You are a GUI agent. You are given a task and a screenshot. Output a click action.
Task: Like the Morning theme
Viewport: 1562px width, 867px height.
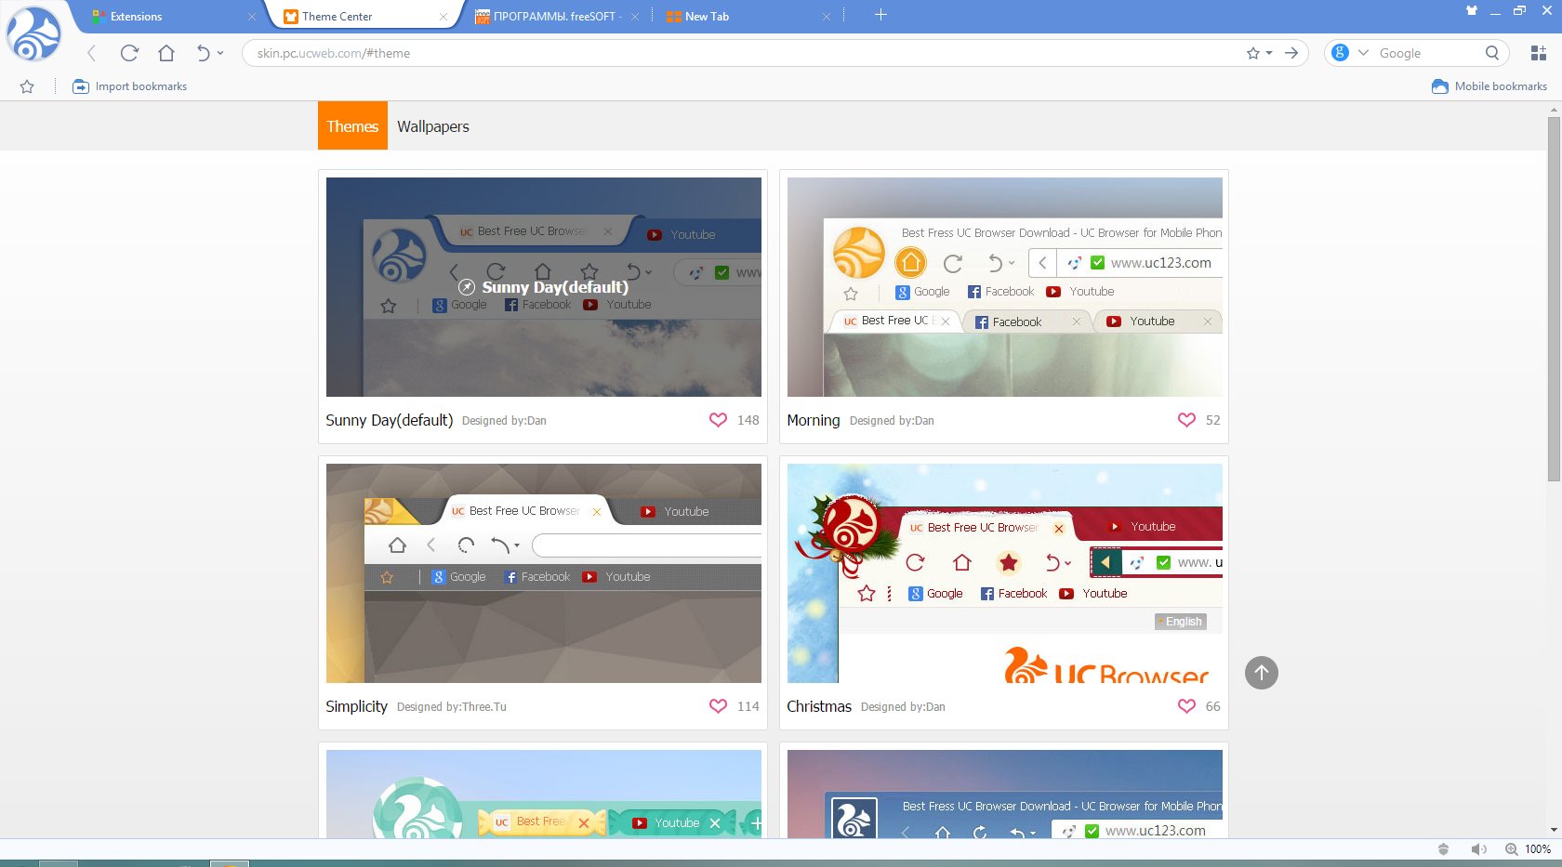[x=1186, y=420]
